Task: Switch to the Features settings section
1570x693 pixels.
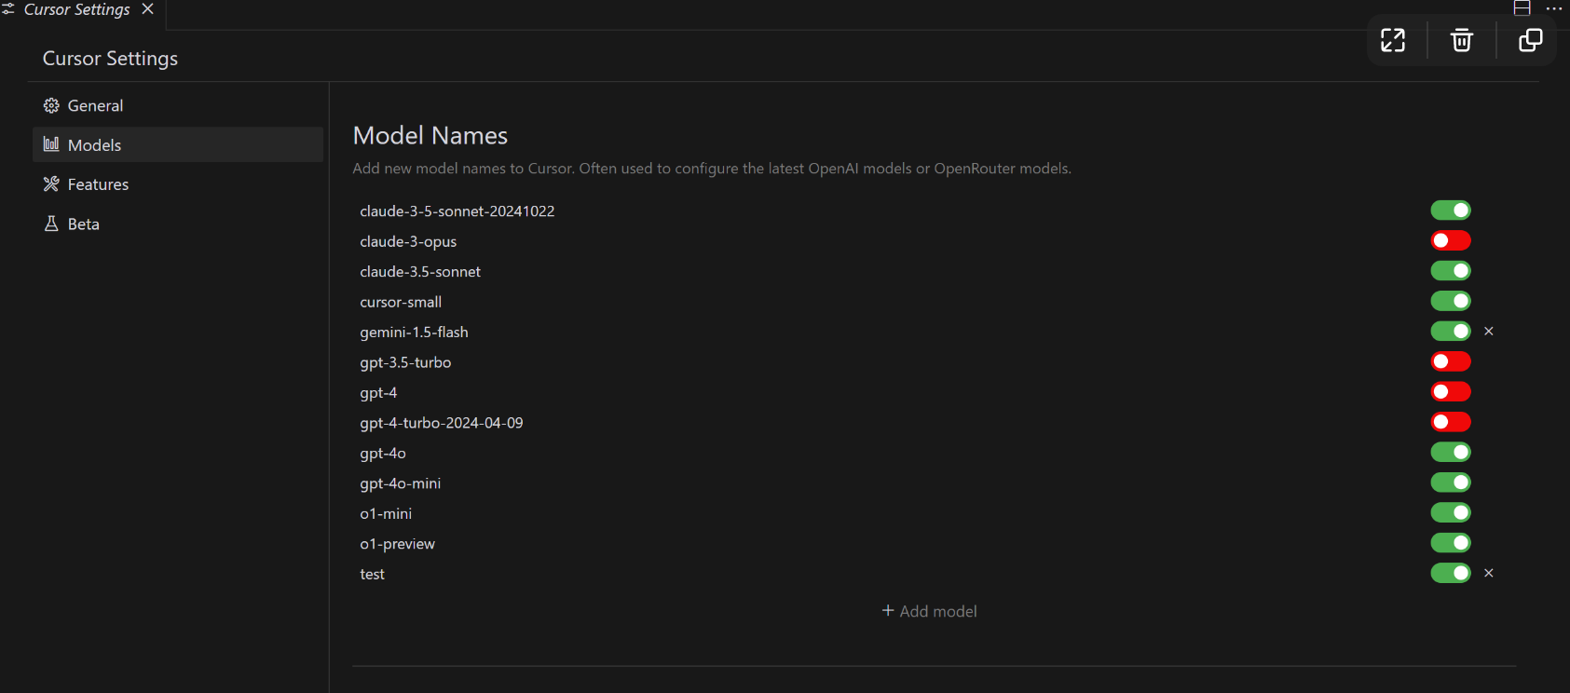Action: click(x=98, y=184)
